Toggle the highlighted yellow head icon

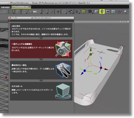[x=102, y=11]
